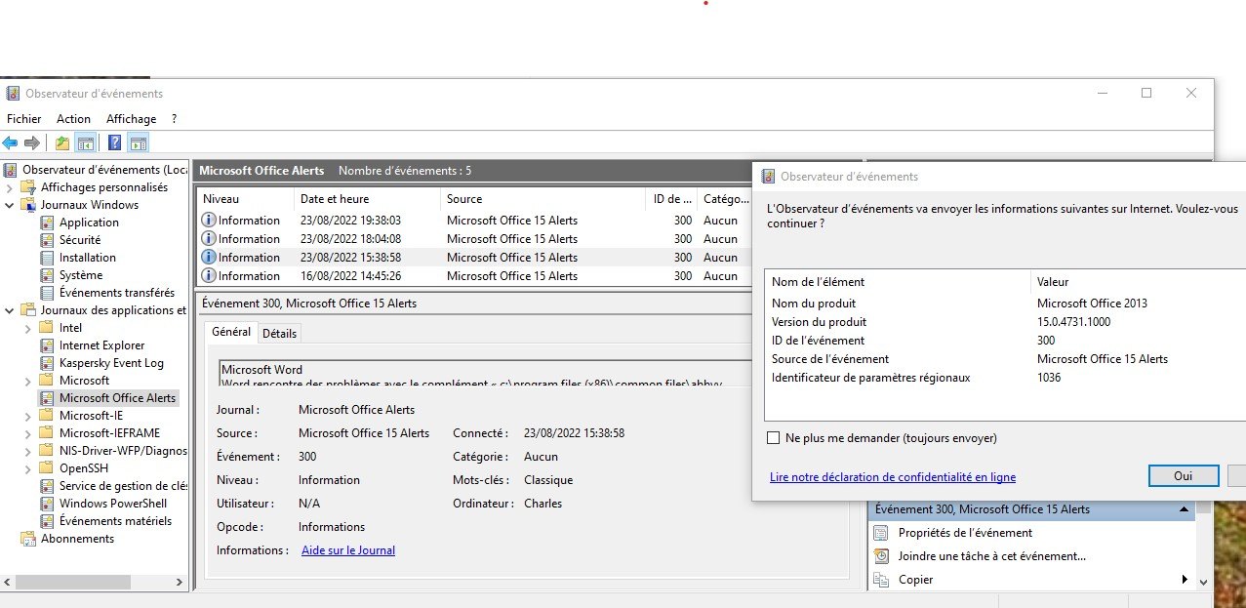
Task: Open the Aide sur le Journal link
Action: [x=348, y=550]
